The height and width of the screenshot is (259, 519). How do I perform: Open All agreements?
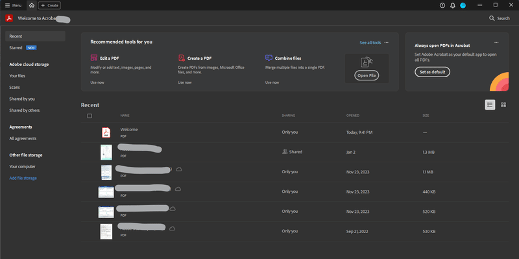pos(23,138)
